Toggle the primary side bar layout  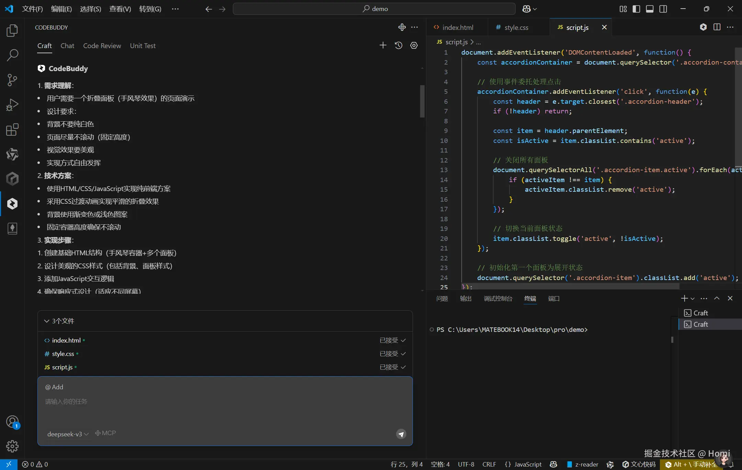pyautogui.click(x=636, y=9)
